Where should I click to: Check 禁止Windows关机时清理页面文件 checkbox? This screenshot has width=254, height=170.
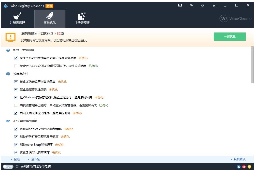16,66
